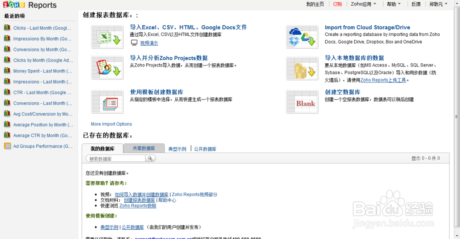This screenshot has height=239, width=460.
Task: Click chart icon beside Average CTR by Month
Action: [x=7, y=135]
